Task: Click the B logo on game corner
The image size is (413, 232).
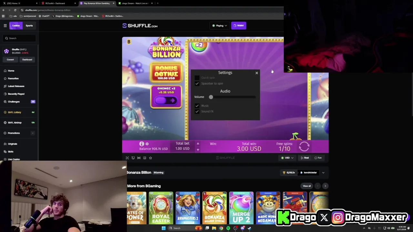Action: click(x=129, y=42)
